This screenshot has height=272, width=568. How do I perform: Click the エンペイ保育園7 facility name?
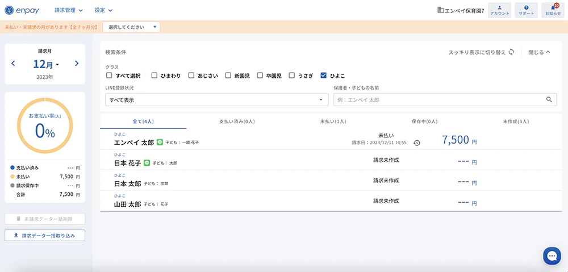[x=465, y=11]
